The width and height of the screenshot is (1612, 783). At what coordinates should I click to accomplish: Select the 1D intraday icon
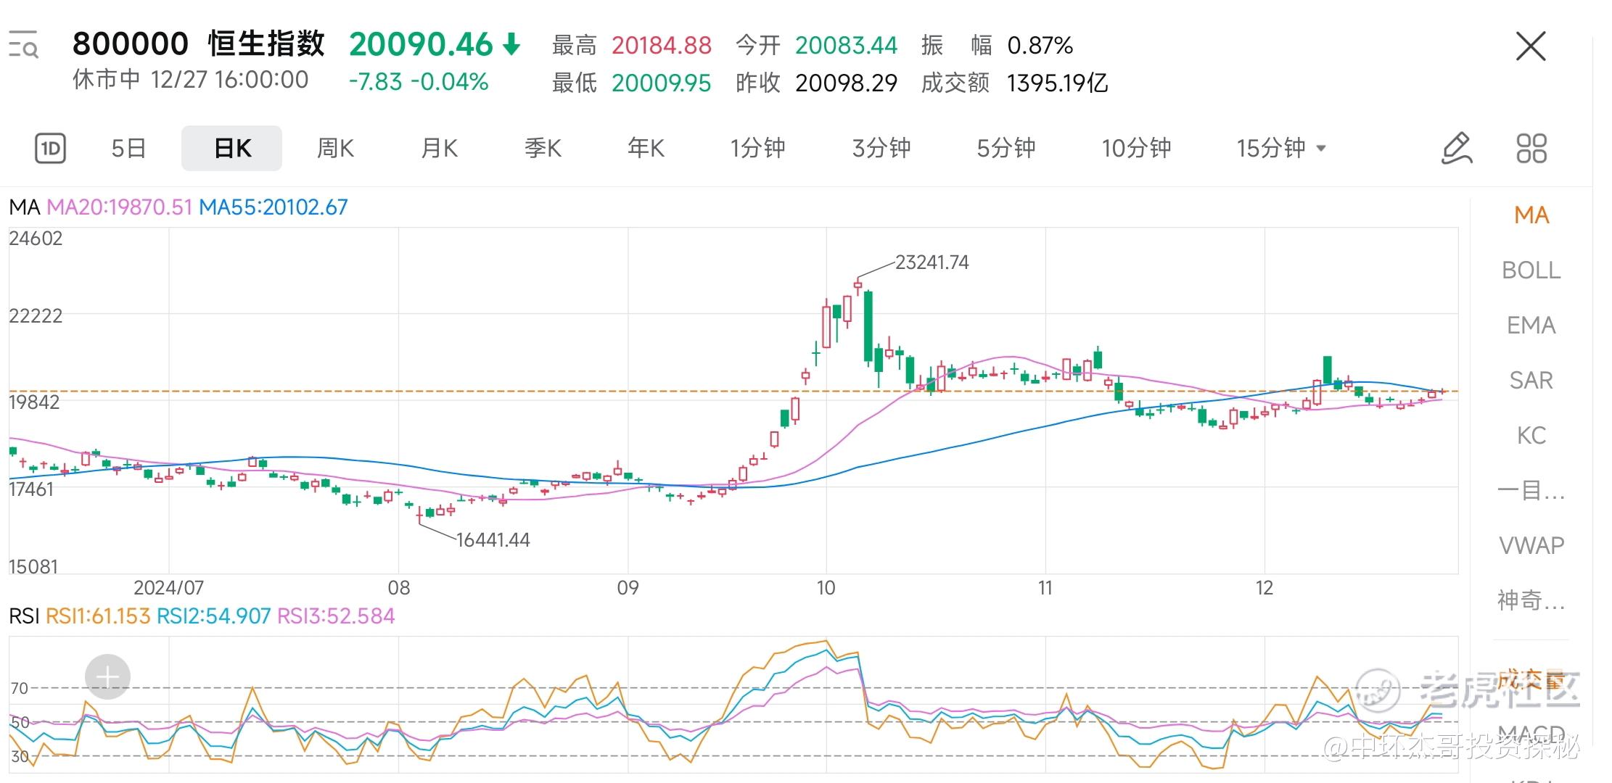point(50,149)
